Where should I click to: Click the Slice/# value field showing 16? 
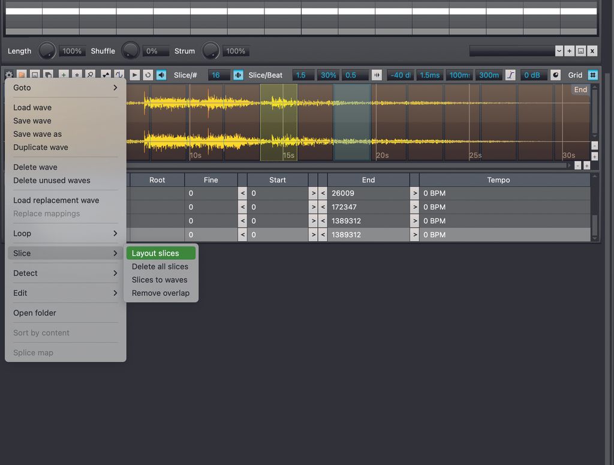(218, 74)
